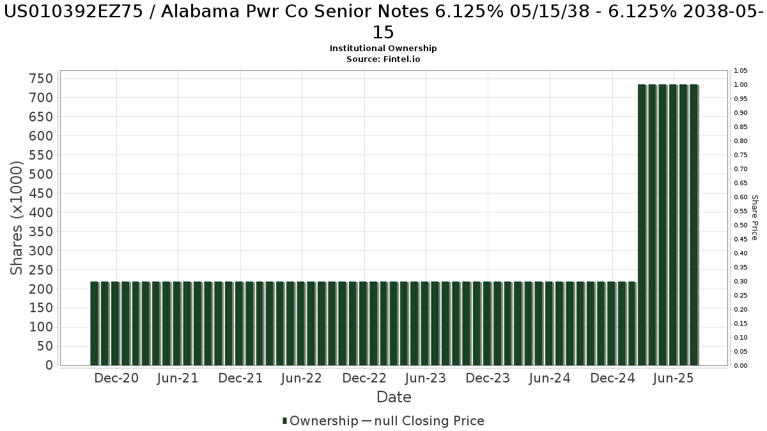The image size is (767, 431).
Task: Click the Dec-20 date axis label
Action: click(116, 378)
